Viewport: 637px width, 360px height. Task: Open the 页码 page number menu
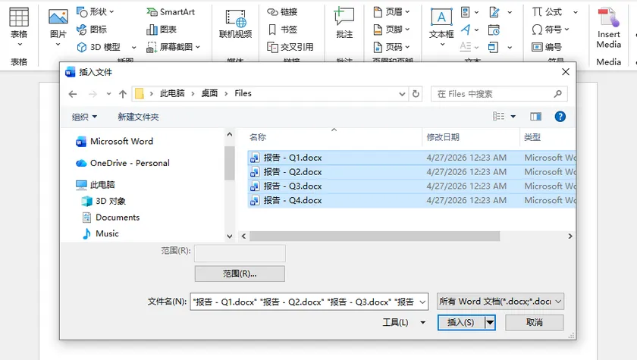(x=391, y=47)
